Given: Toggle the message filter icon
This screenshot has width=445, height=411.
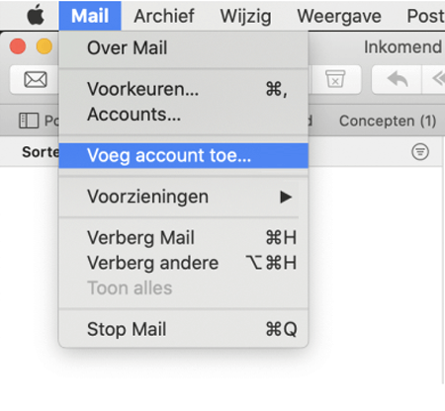Looking at the screenshot, I should 420,152.
